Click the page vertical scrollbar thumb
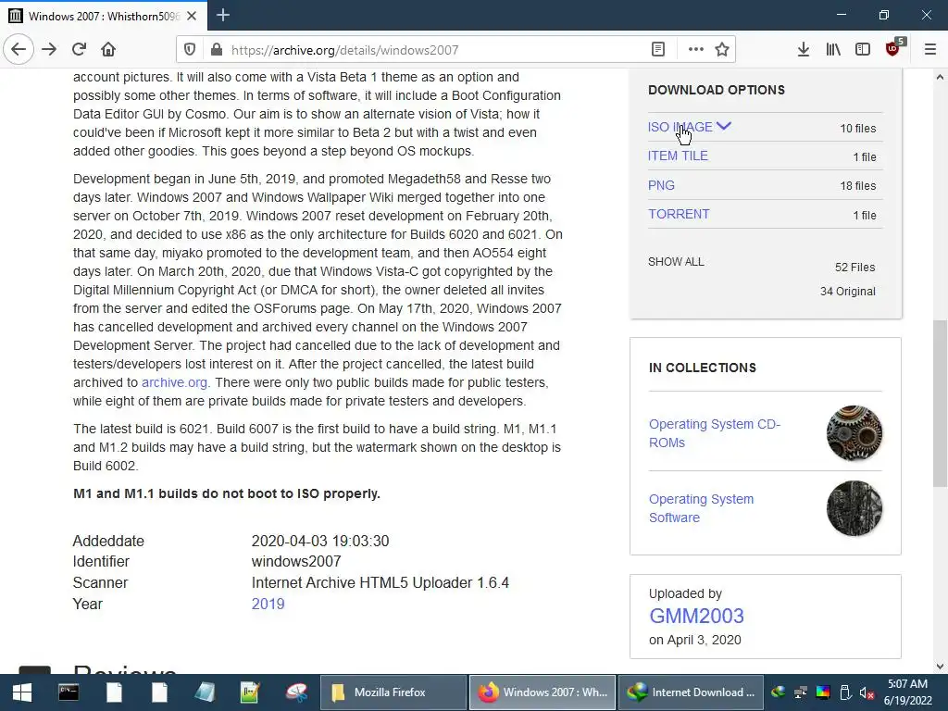 [940, 404]
